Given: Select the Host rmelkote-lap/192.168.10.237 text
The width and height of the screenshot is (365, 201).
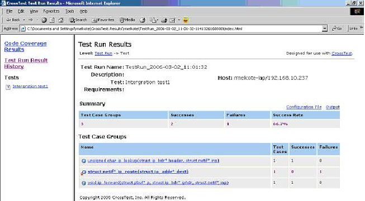Looking at the screenshot, I should click(x=263, y=78).
